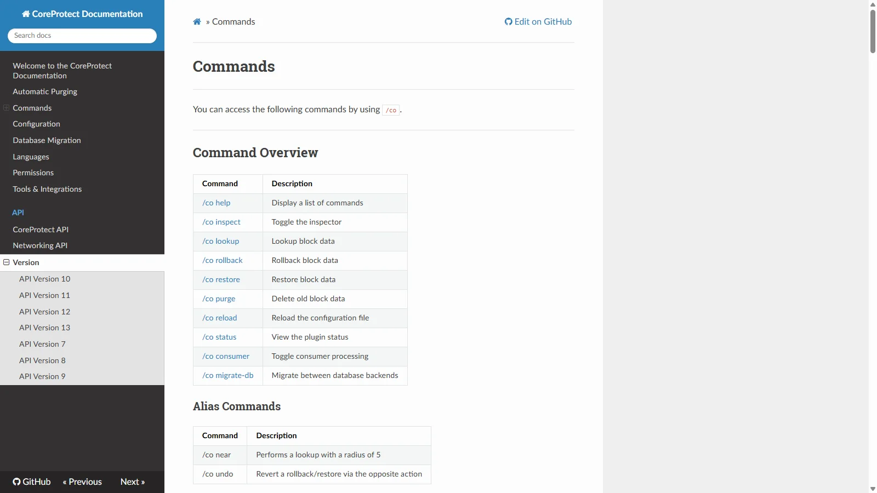Select API Version 11

tap(45, 295)
